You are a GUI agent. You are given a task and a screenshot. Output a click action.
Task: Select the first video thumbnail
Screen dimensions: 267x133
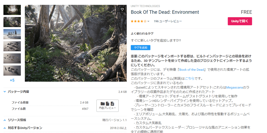pos(12,10)
